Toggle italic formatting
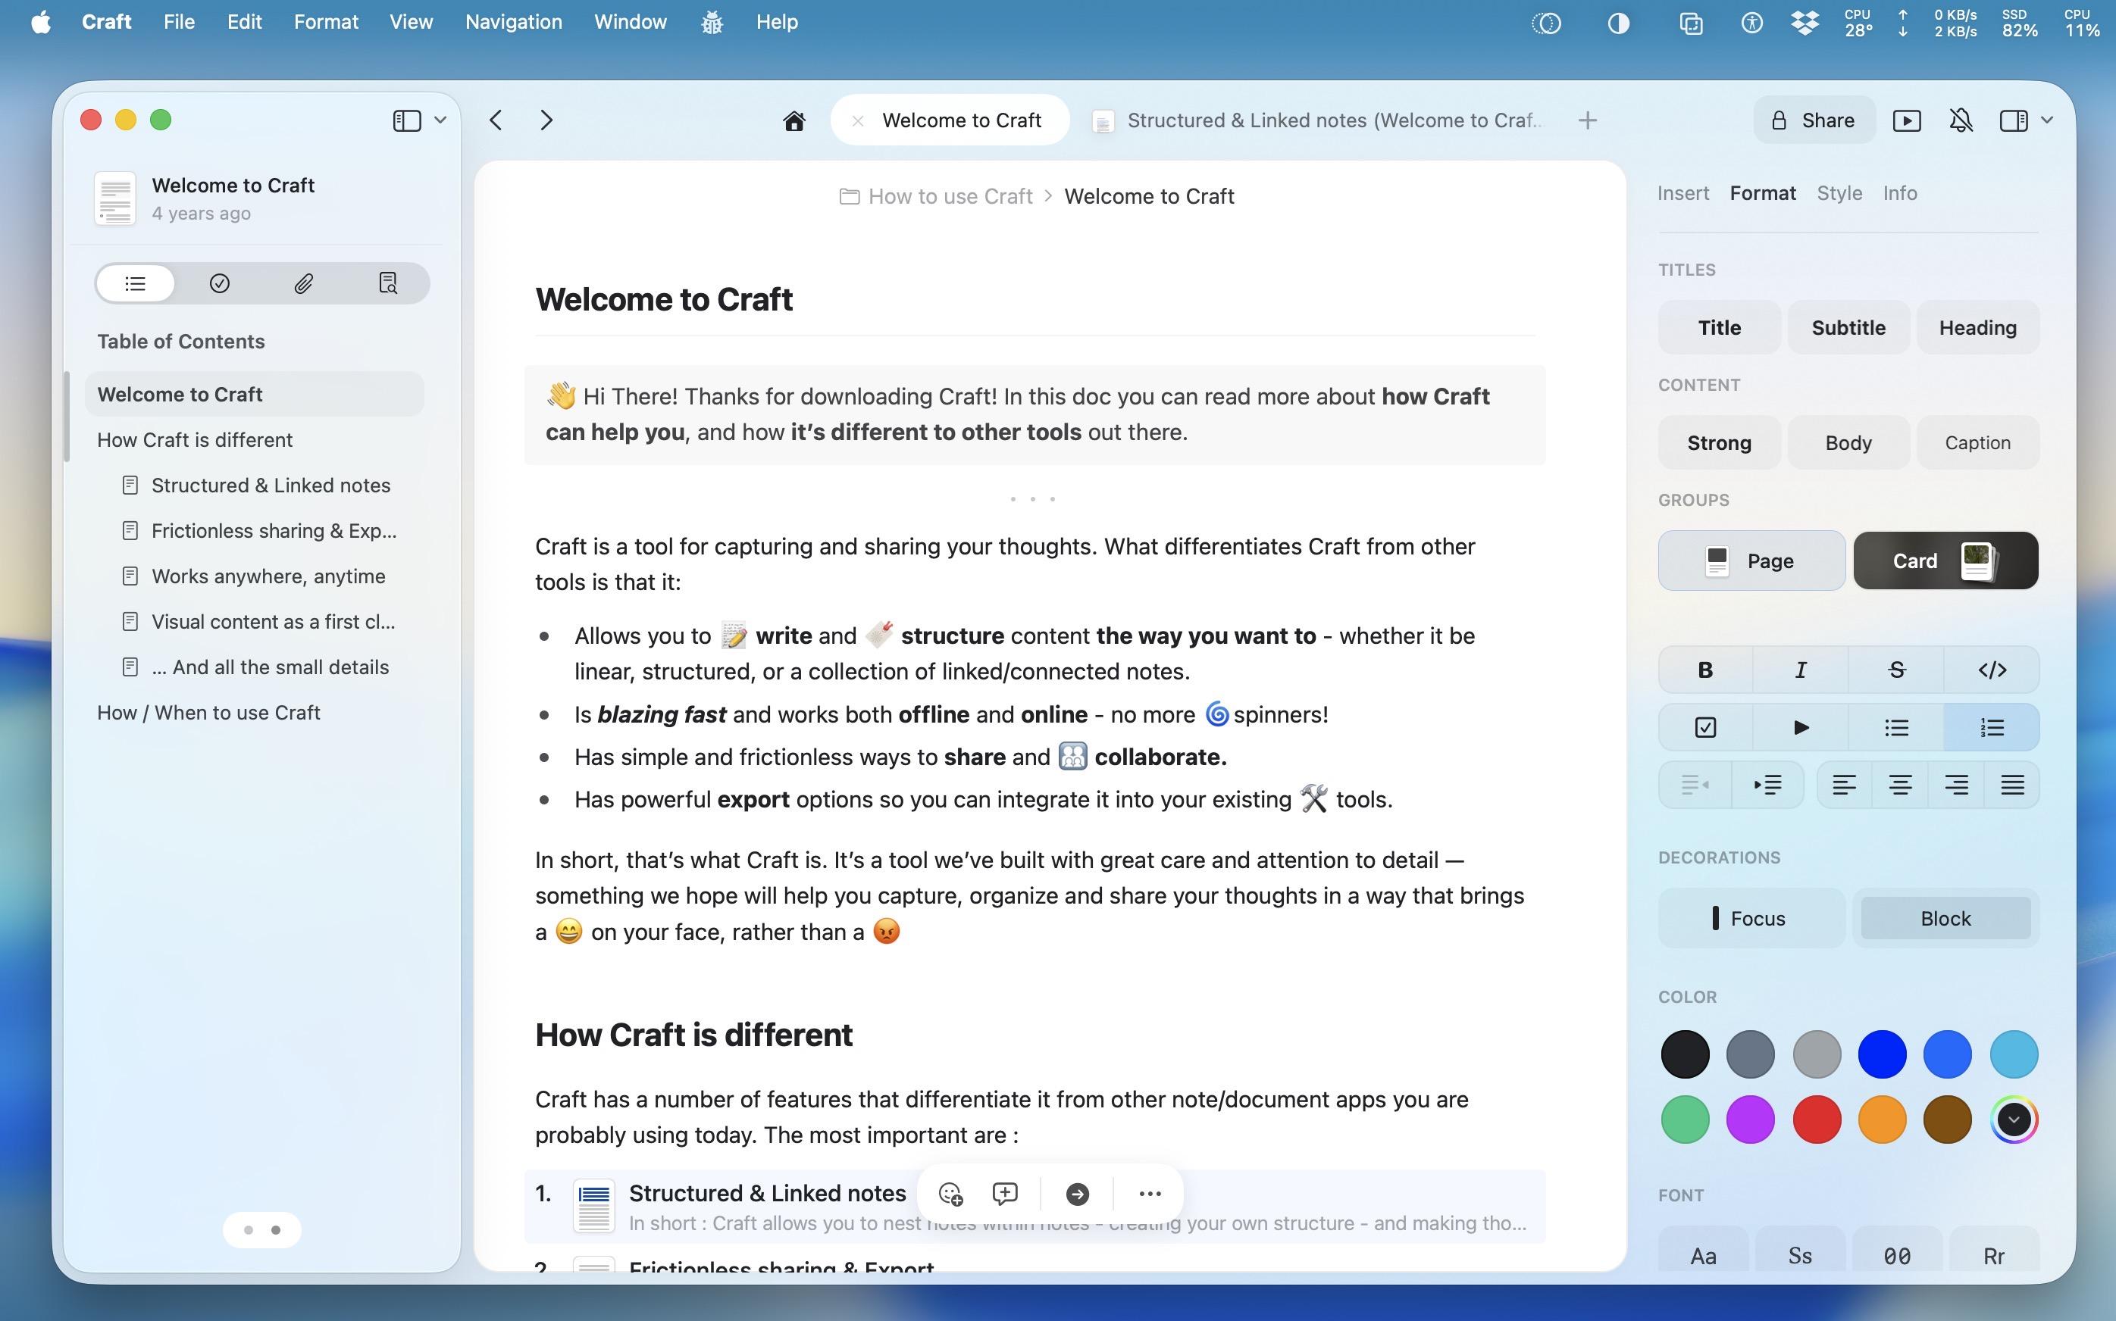The height and width of the screenshot is (1321, 2116). coord(1801,670)
